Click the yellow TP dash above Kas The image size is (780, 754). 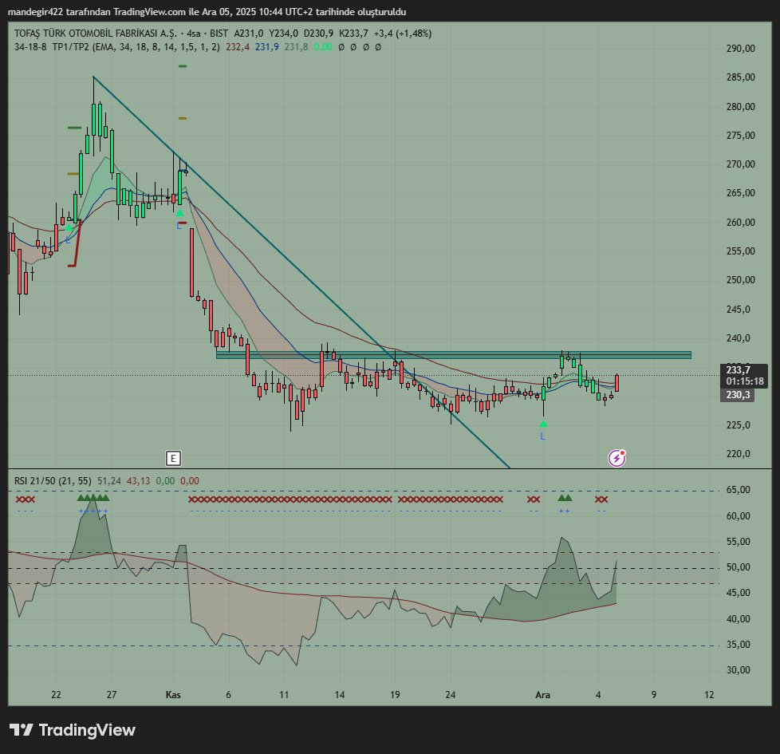pyautogui.click(x=183, y=118)
